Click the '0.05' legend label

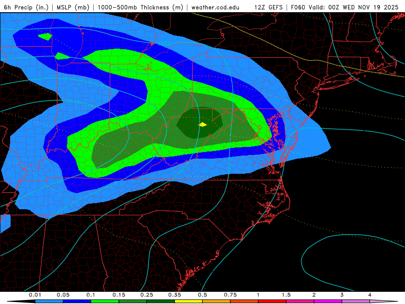click(x=63, y=295)
